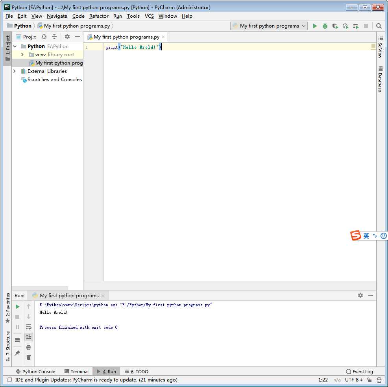Open Search Everywhere magnifier
The image size is (388, 387).
pyautogui.click(x=379, y=26)
